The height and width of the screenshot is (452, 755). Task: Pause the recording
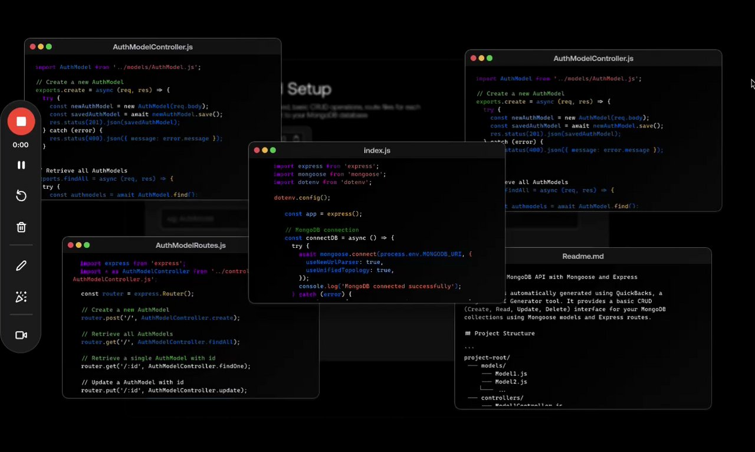point(21,165)
